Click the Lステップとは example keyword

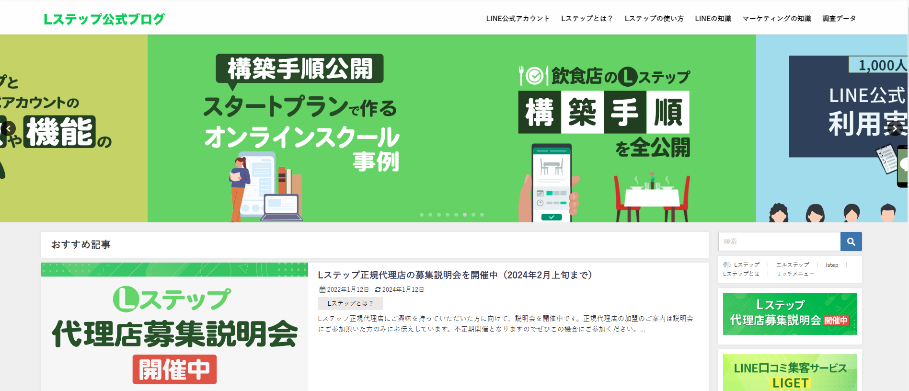point(741,274)
